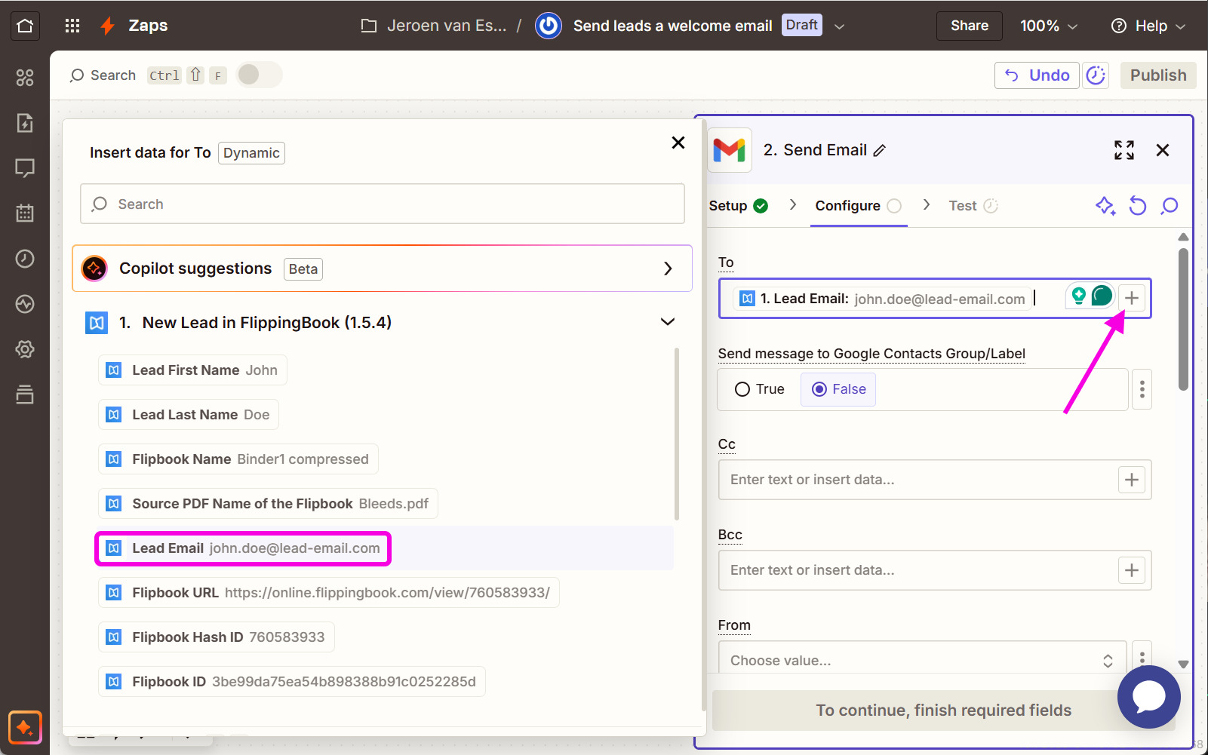Click the Grammarly icon in To field
The height and width of the screenshot is (755, 1208).
(1102, 296)
